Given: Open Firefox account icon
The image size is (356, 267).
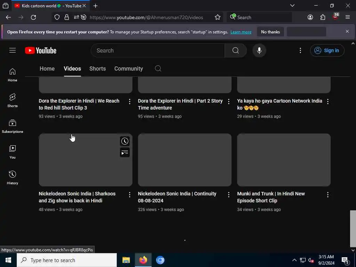Looking at the screenshot, I should pos(310,17).
